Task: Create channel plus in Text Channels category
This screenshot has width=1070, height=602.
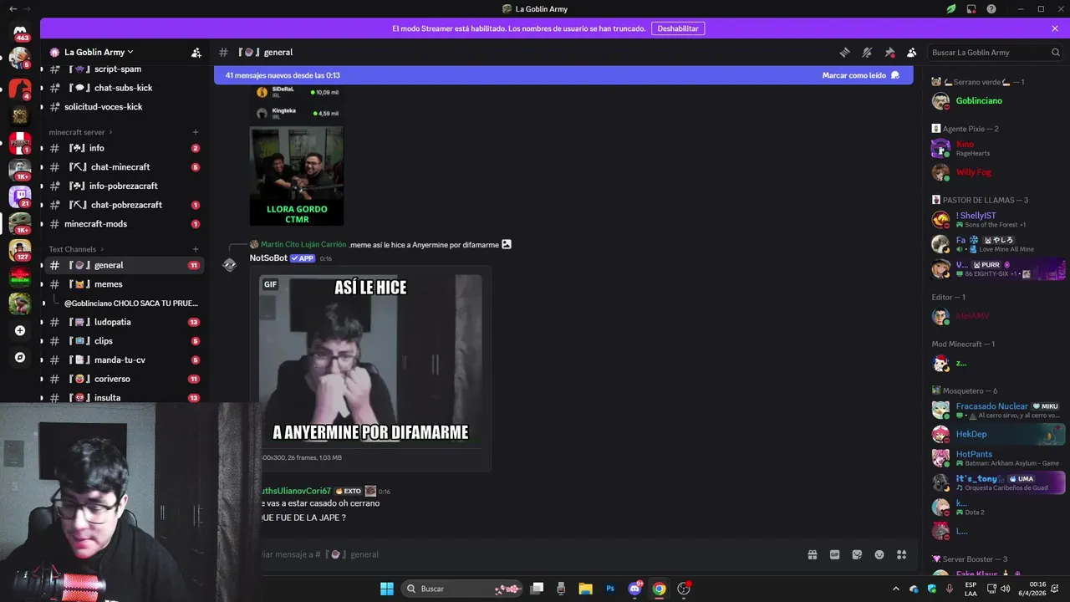Action: point(196,249)
